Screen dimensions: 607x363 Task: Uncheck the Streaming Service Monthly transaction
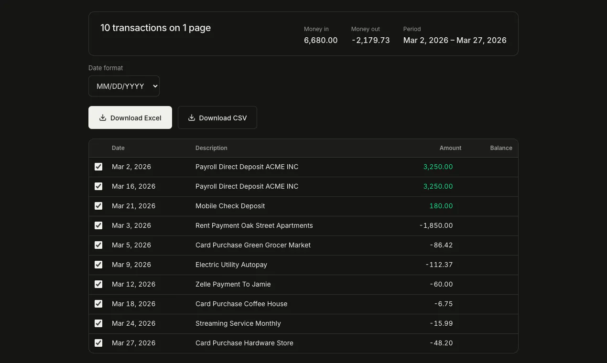click(98, 323)
